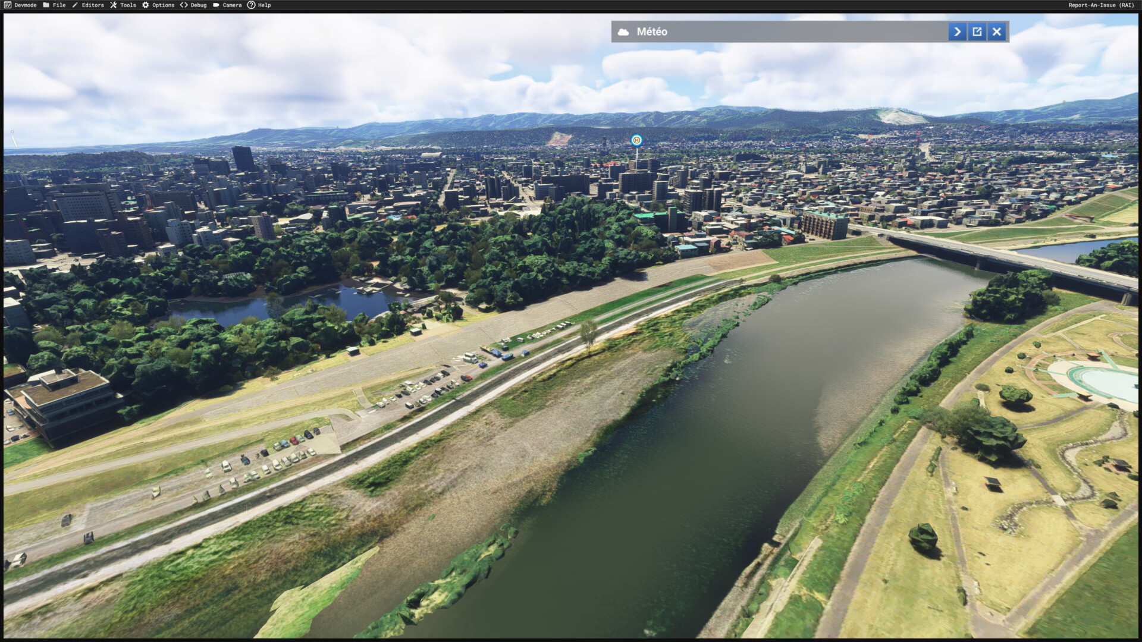Click the gear icon beside Options
The image size is (1142, 642).
coord(145,5)
